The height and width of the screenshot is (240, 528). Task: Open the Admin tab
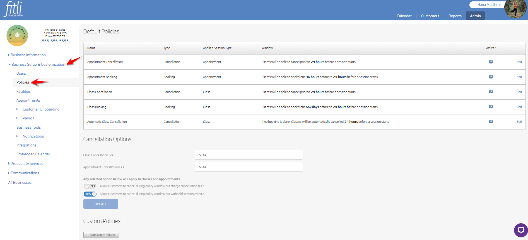pyautogui.click(x=475, y=16)
